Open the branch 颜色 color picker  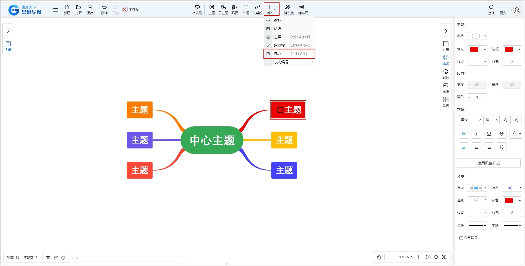[512, 201]
